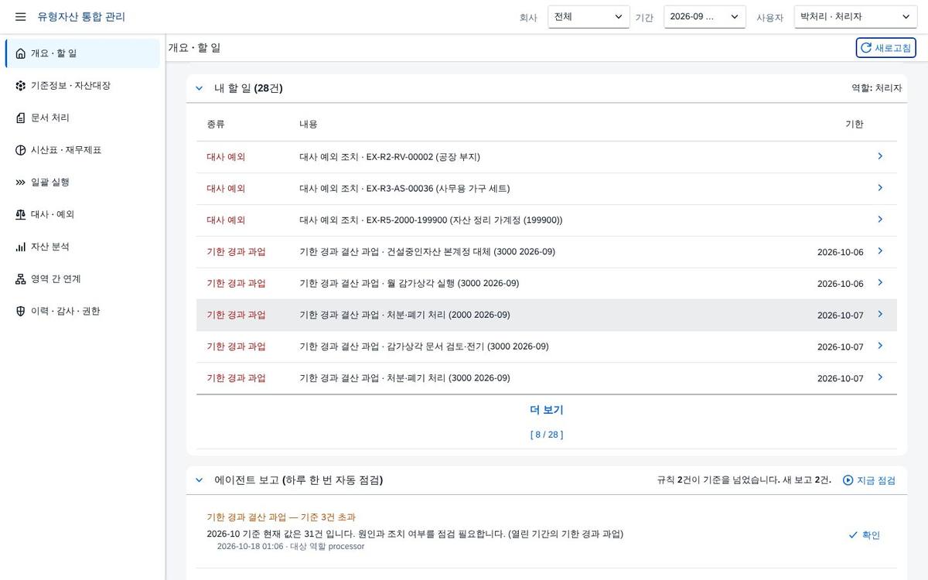Click the 확인 acknowledge button

click(864, 535)
